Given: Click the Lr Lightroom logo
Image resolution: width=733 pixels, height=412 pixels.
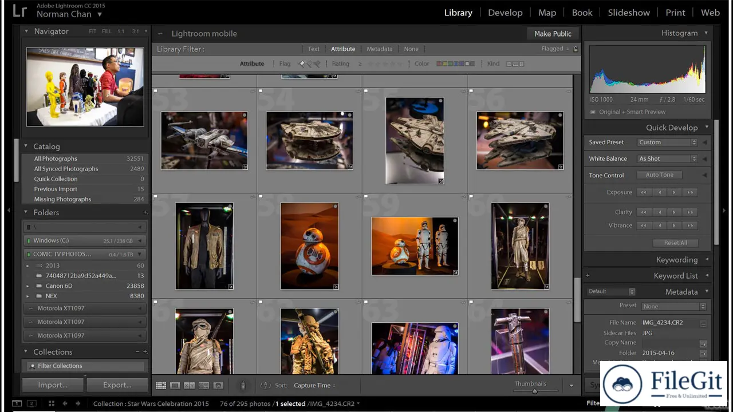Looking at the screenshot, I should pos(19,11).
